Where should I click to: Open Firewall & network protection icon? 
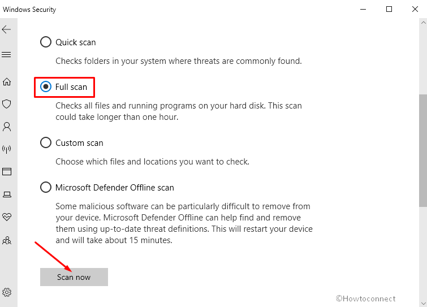point(7,149)
